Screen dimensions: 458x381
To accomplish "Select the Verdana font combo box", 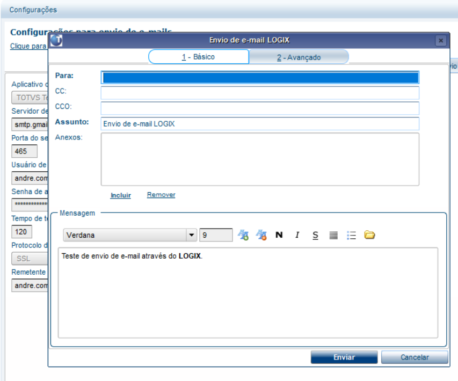I will [130, 235].
